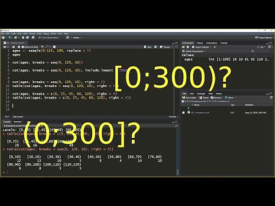Click the ages variable row in Environment
This screenshot has height=206, width=275.
pyautogui.click(x=226, y=60)
